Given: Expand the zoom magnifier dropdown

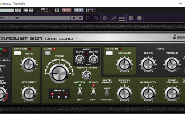Looking at the screenshot, I should tap(113, 18).
